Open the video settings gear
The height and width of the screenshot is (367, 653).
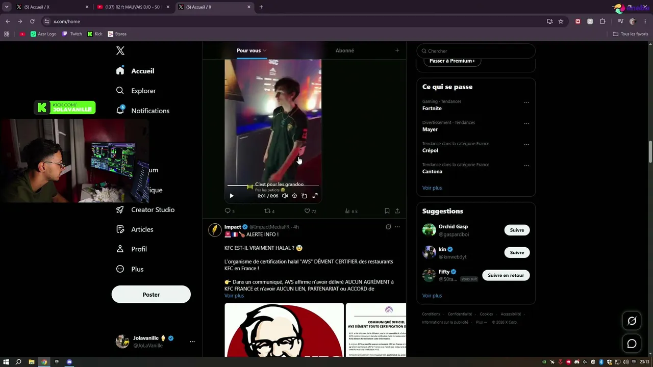(x=294, y=196)
